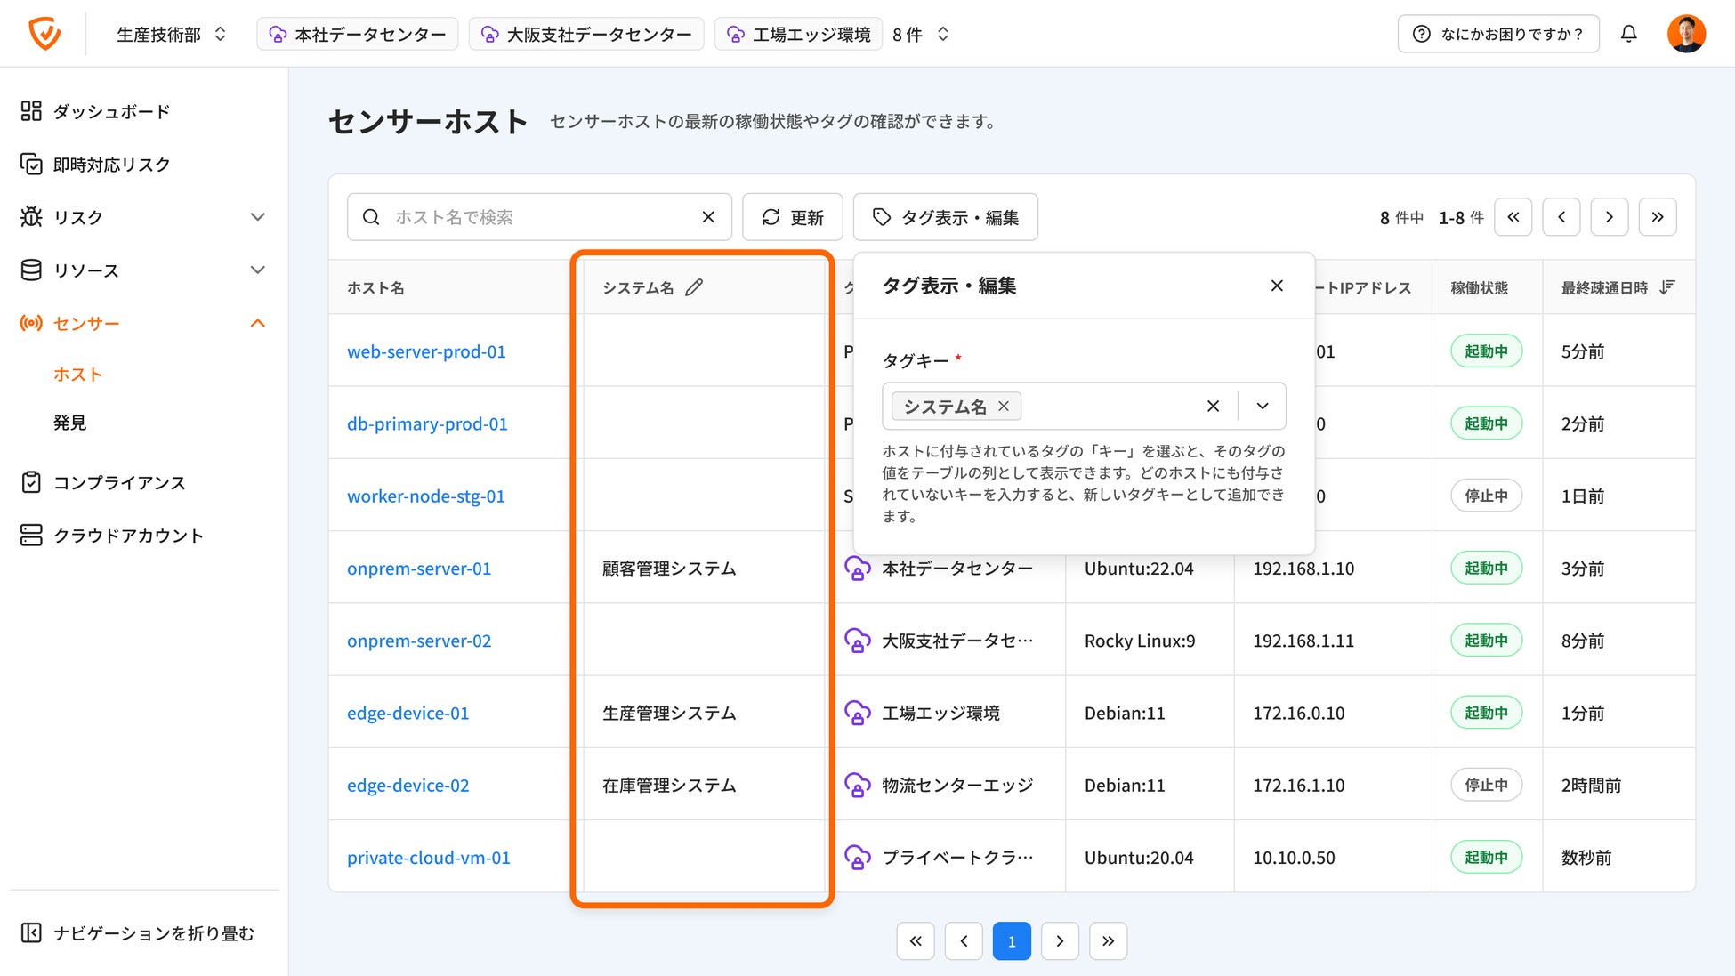Open the web-server-prod-01 host link
This screenshot has height=976, width=1735.
coord(426,351)
